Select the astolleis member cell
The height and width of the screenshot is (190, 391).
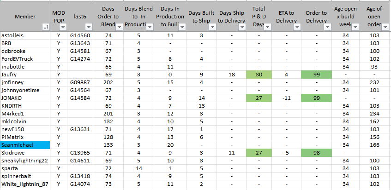pos(25,35)
